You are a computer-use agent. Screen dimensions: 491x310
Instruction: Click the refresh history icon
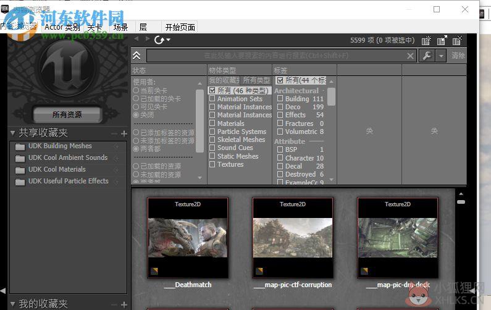(159, 40)
